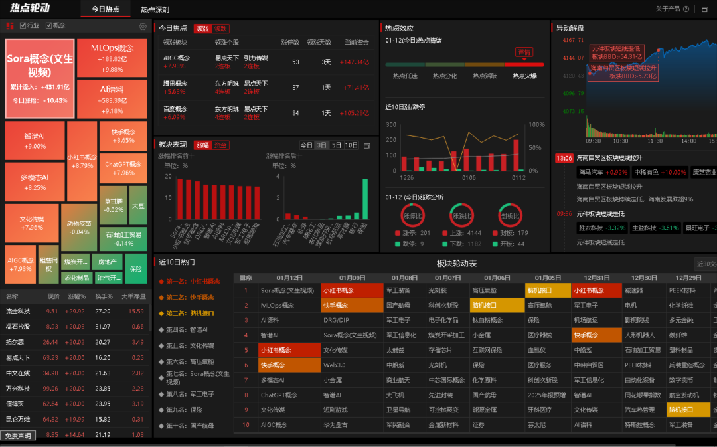Click the 昆仑万维 stock row
Viewport: 717px width, 447px height.
pos(75,419)
